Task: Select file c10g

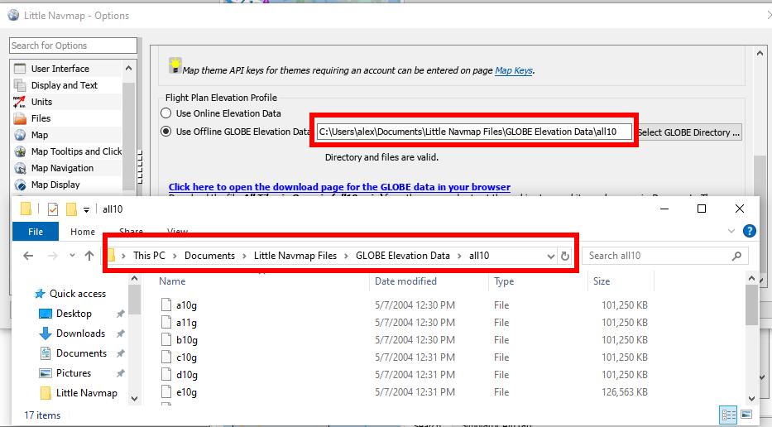Action: coord(187,357)
